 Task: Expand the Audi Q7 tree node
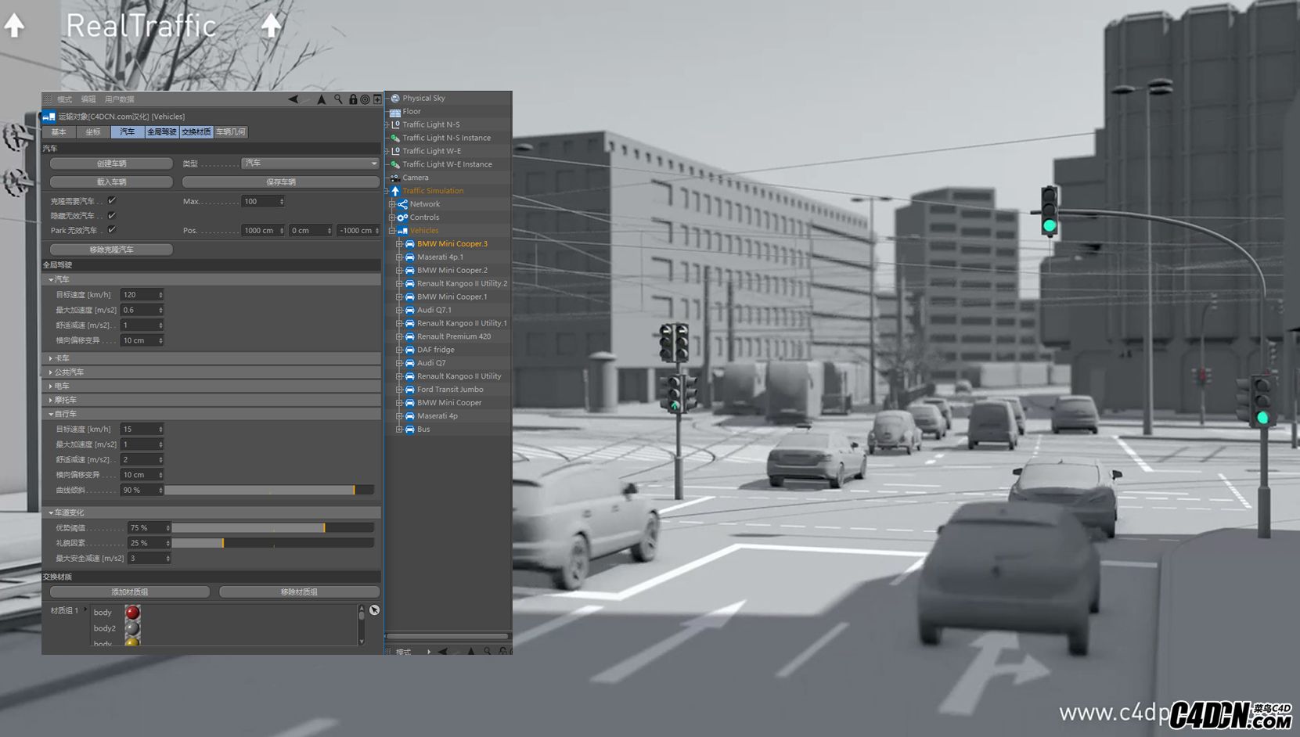click(x=399, y=363)
